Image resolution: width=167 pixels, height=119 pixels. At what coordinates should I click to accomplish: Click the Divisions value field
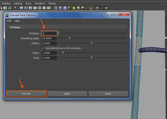click(x=49, y=33)
